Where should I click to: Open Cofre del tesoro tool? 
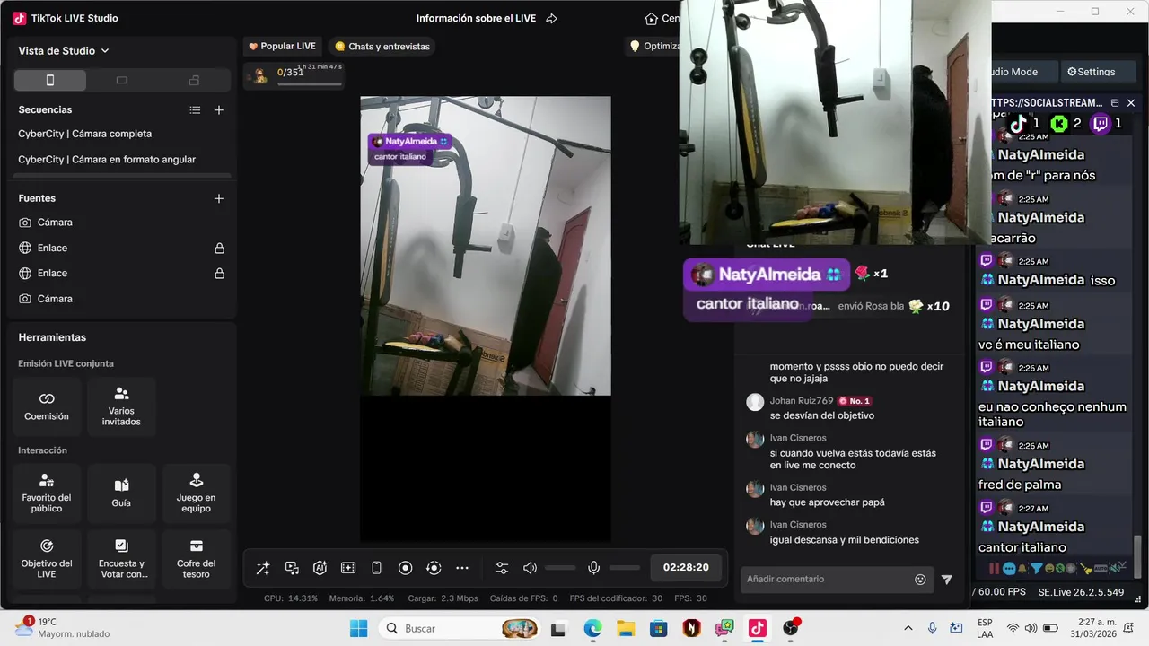pyautogui.click(x=196, y=558)
